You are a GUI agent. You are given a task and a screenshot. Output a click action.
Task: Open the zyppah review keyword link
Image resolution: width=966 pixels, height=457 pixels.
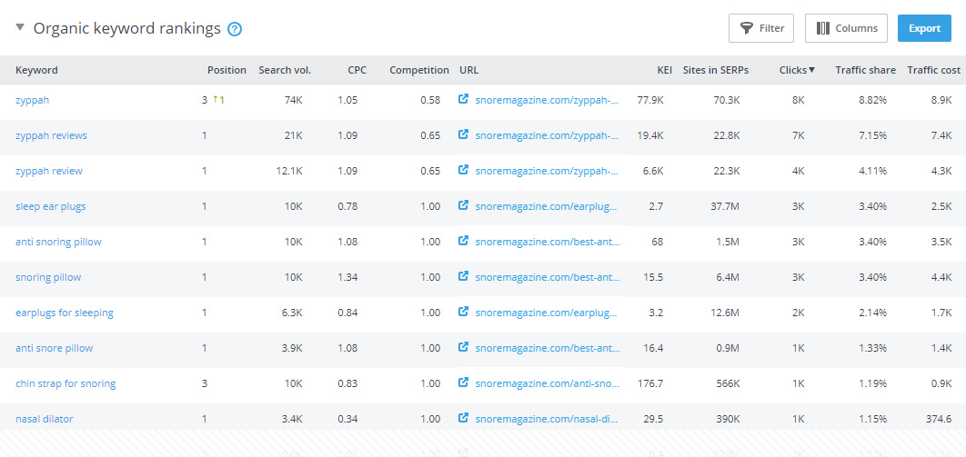(x=49, y=171)
